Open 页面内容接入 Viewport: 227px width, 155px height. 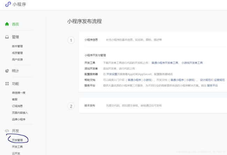[x=20, y=113]
